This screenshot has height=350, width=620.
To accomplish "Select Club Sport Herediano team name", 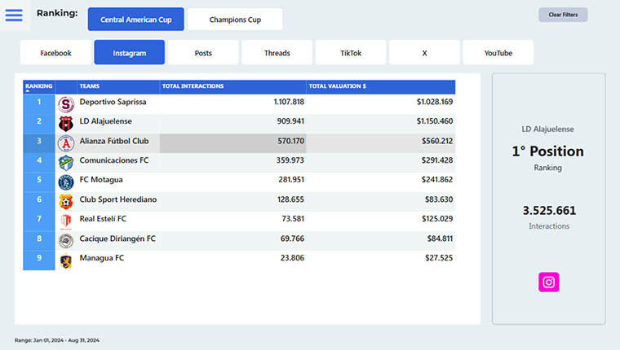I will pos(118,199).
